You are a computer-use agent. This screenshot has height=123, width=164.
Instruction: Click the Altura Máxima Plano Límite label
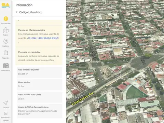coord(29,95)
